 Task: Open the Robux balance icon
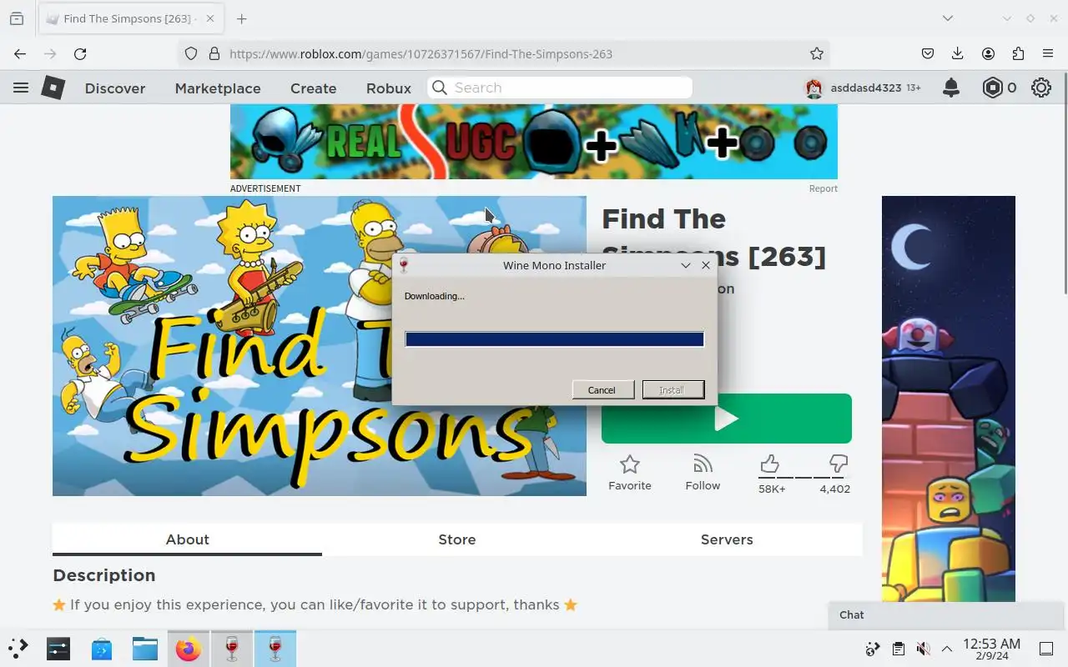[x=992, y=88]
